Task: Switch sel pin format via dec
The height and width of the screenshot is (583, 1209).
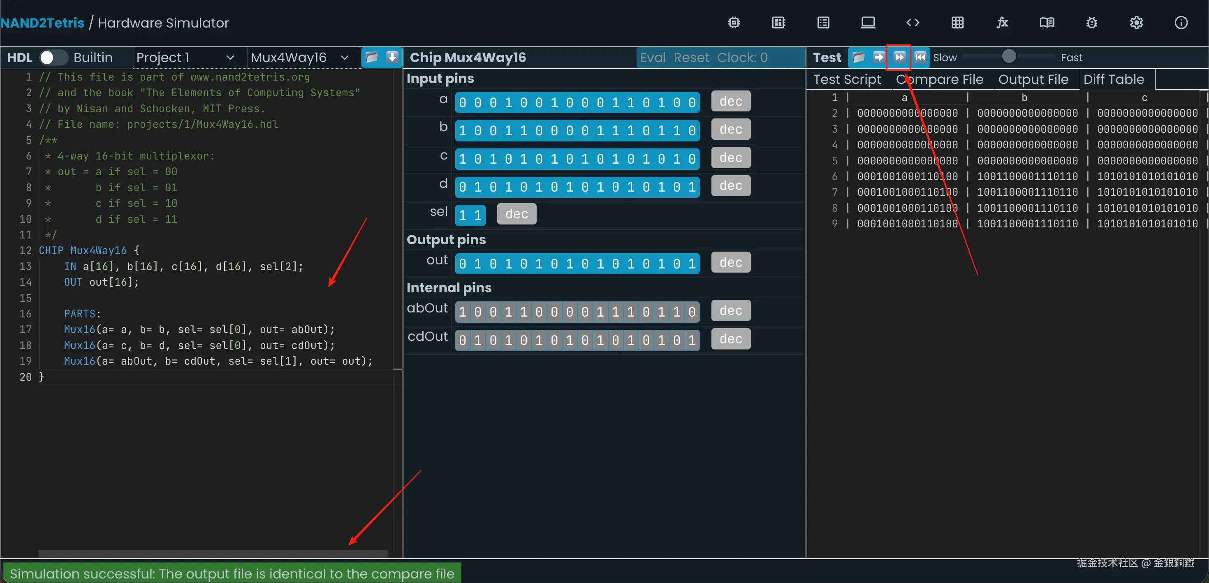Action: (x=516, y=214)
